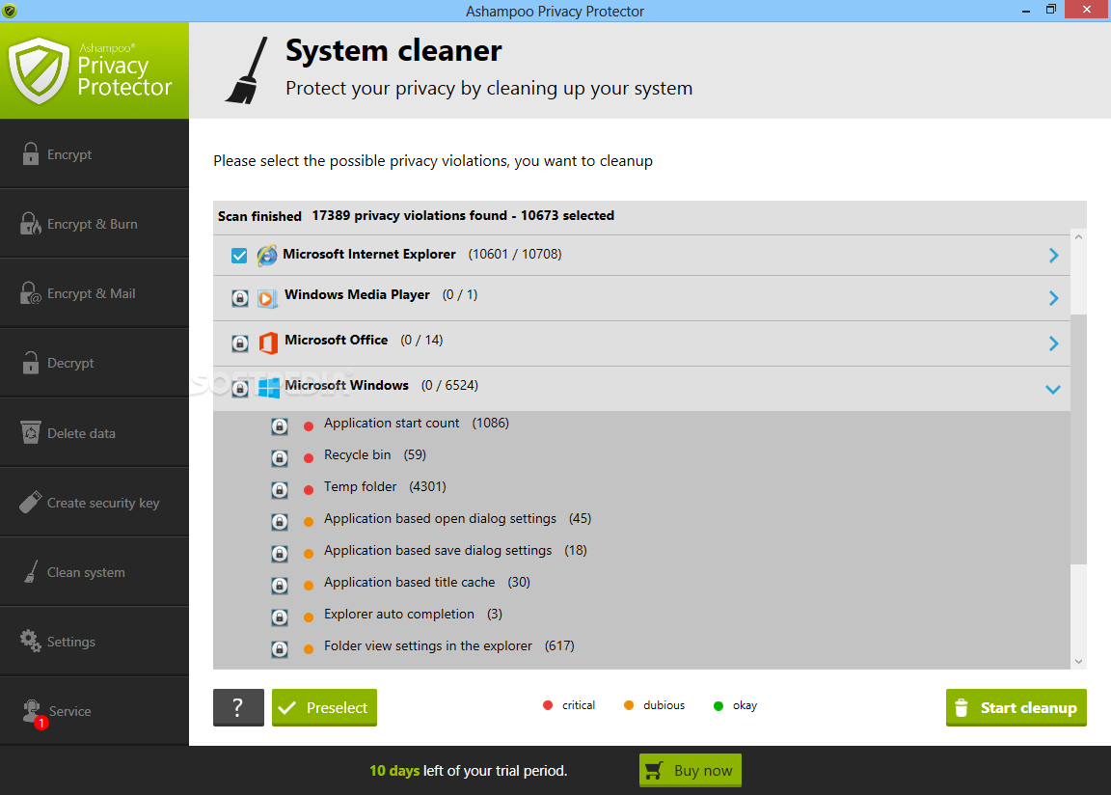
Task: Click the Microsoft Windows logo icon
Action: coord(268,388)
